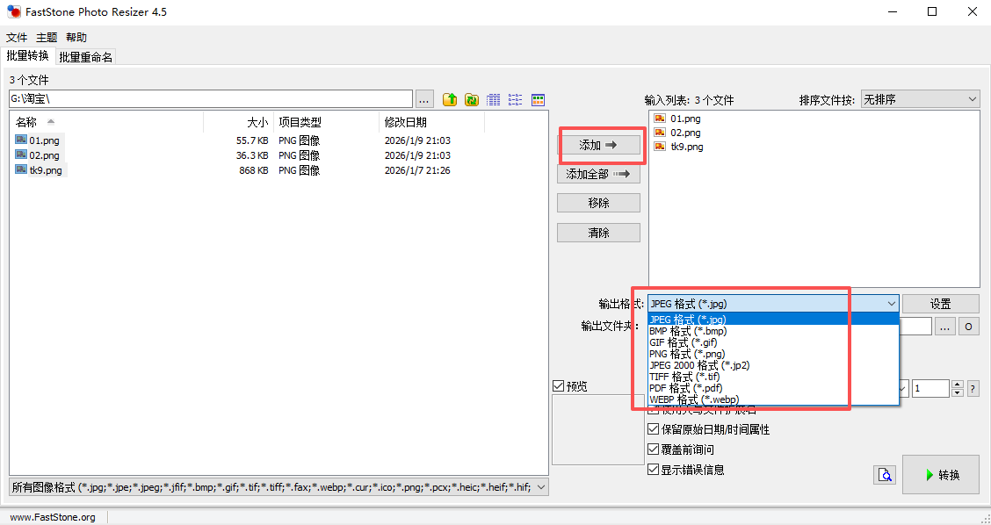
Task: Click the up arrow on number stepper
Action: (x=958, y=385)
